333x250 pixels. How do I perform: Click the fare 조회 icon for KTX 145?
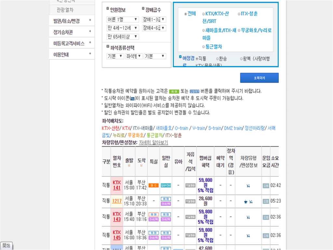[x=266, y=236]
